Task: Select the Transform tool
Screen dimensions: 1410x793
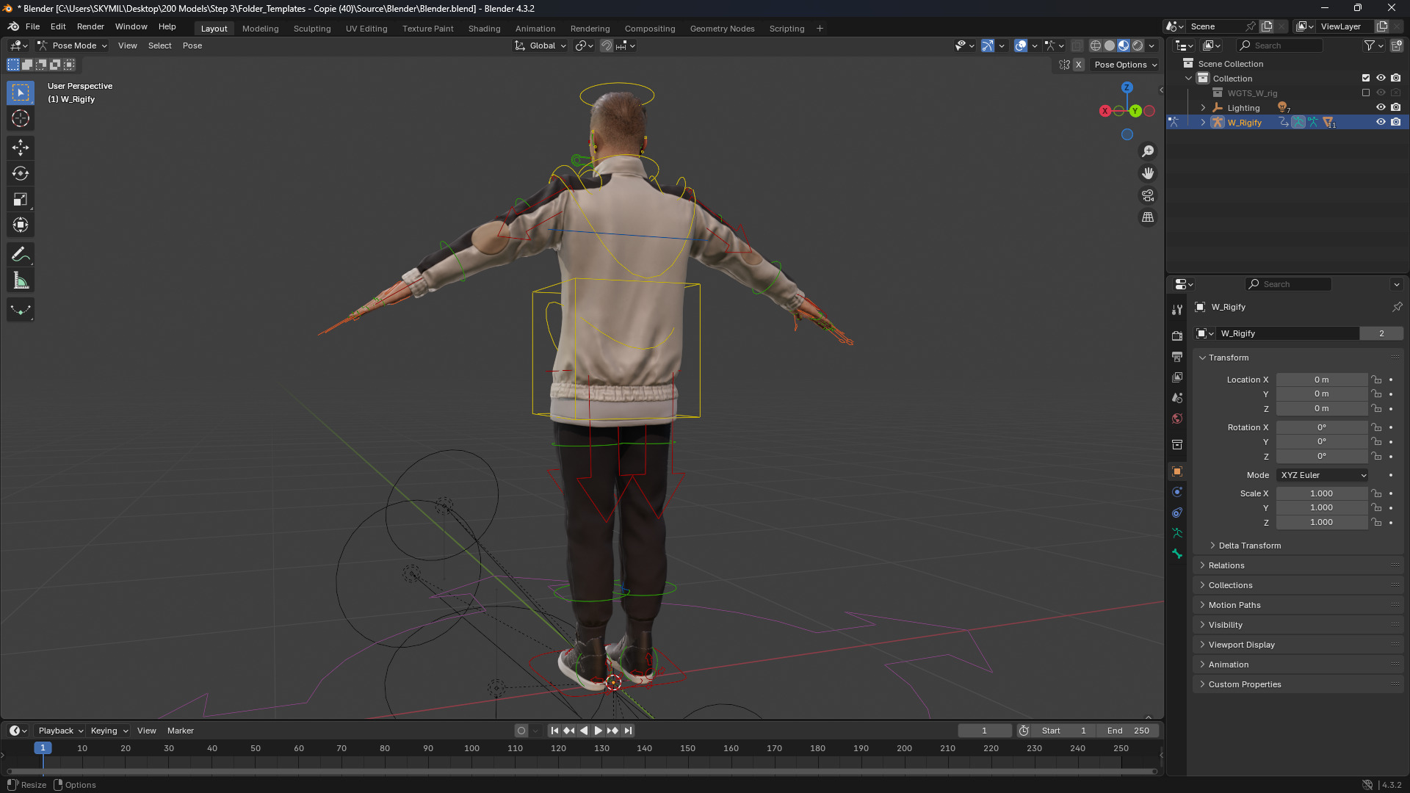Action: pyautogui.click(x=21, y=225)
